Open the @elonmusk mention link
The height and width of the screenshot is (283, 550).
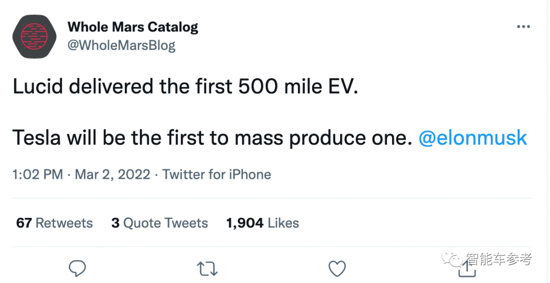pos(473,138)
